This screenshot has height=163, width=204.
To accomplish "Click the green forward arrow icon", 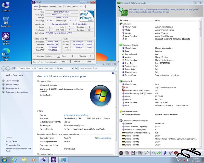I will pos(159,153).
